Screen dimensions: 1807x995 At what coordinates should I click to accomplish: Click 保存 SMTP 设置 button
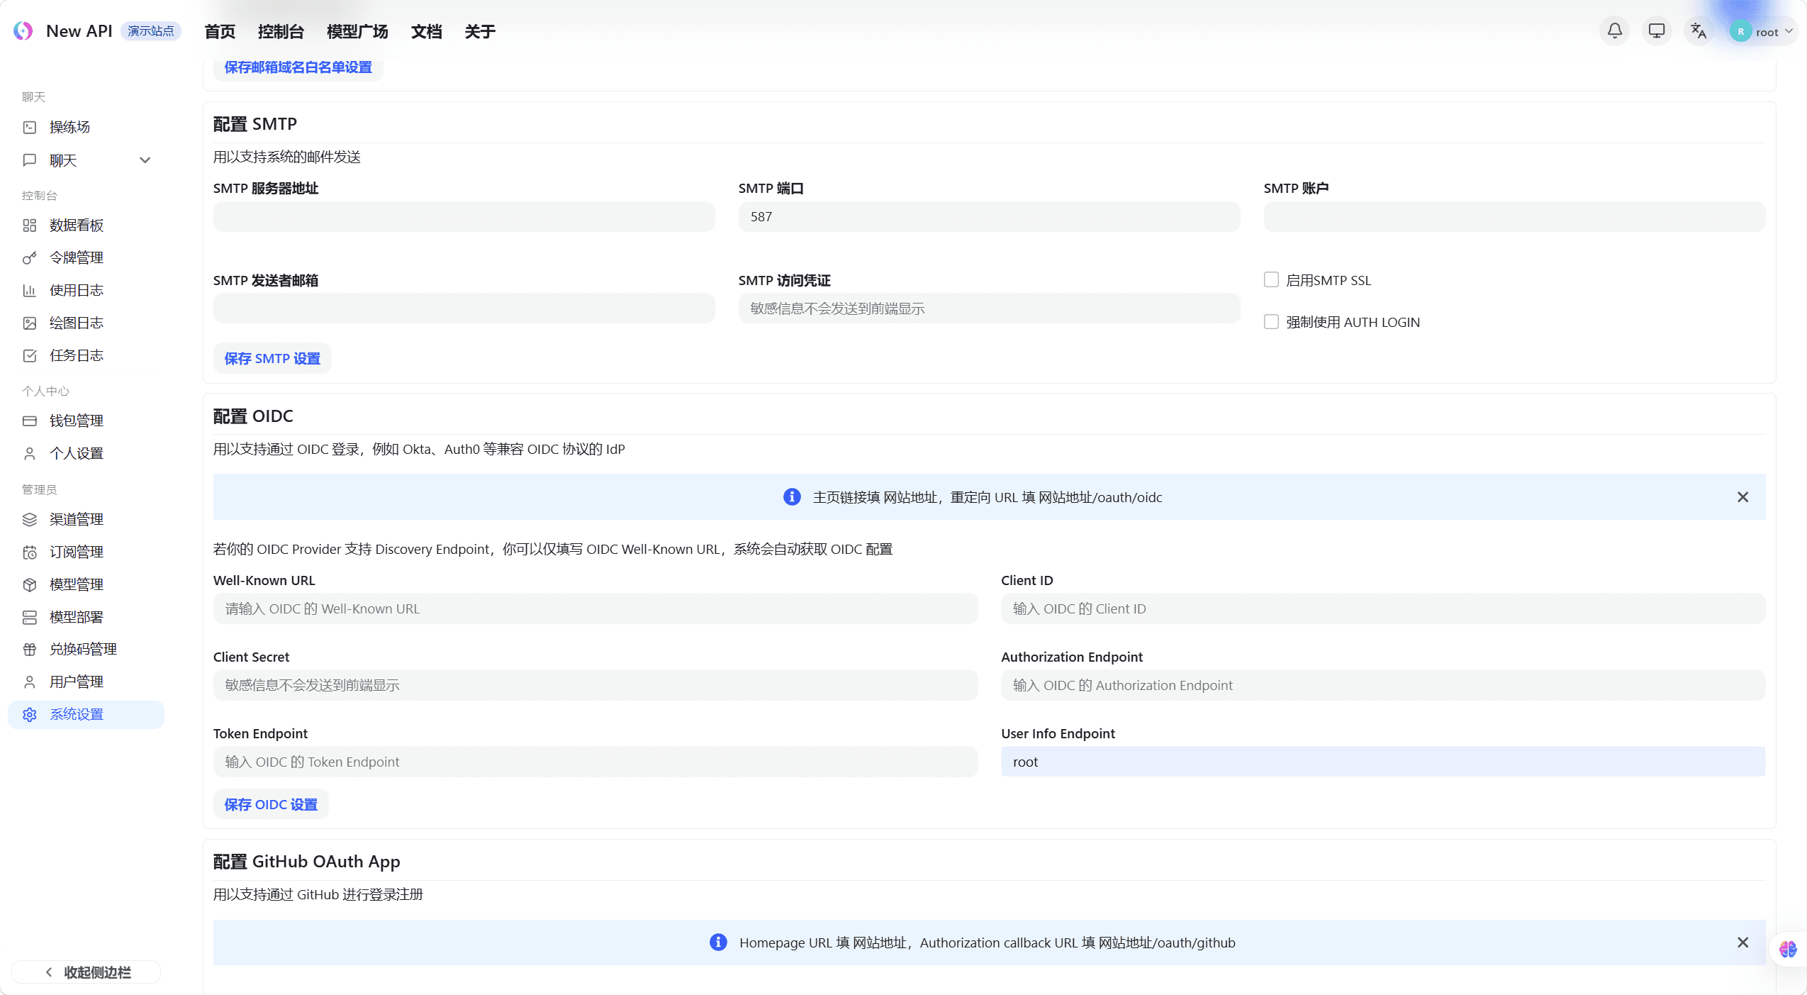pyautogui.click(x=272, y=358)
